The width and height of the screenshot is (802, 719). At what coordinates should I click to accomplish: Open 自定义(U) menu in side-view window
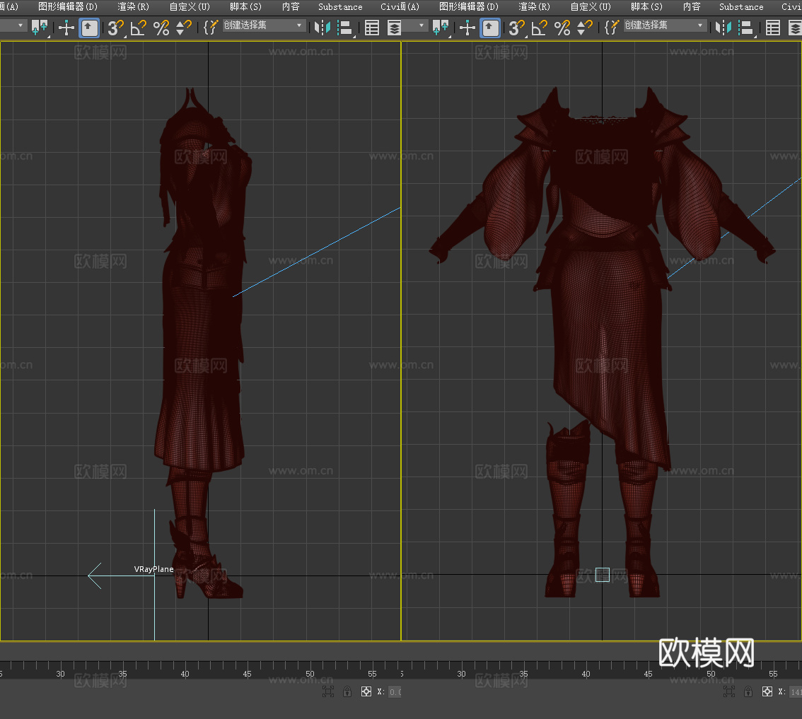click(x=190, y=6)
